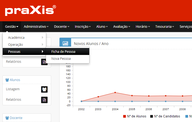The width and height of the screenshot is (192, 122).
Task: Open Alunos Listagem via its people icon
Action: point(44,89)
